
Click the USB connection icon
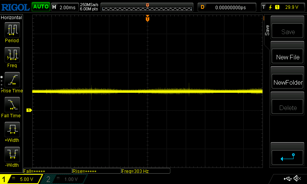point(287,179)
